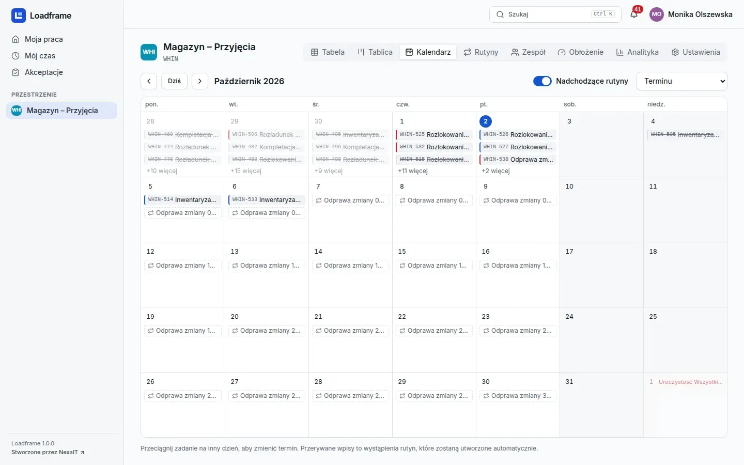This screenshot has height=465, width=744.
Task: Switch to the Tabela tab
Action: pyautogui.click(x=328, y=52)
